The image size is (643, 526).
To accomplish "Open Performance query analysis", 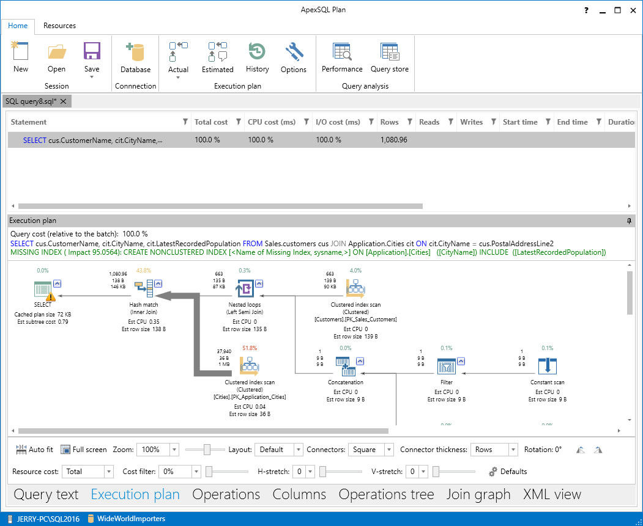I will tap(342, 51).
